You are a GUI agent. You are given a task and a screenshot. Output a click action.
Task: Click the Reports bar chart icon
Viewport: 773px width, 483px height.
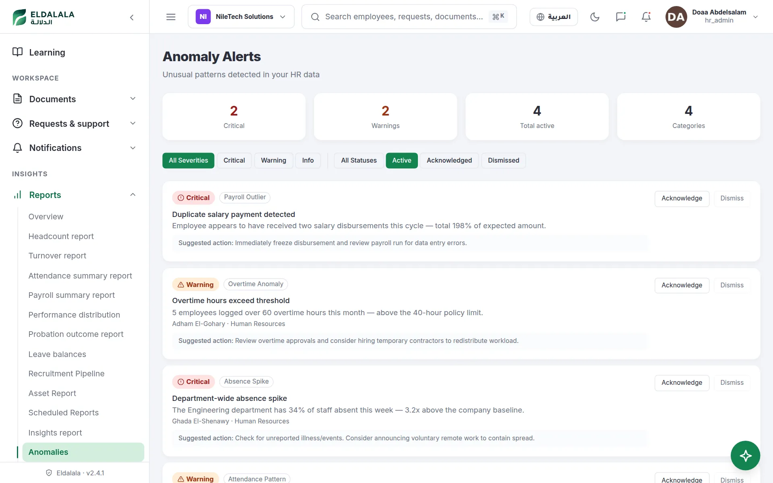[x=17, y=195]
